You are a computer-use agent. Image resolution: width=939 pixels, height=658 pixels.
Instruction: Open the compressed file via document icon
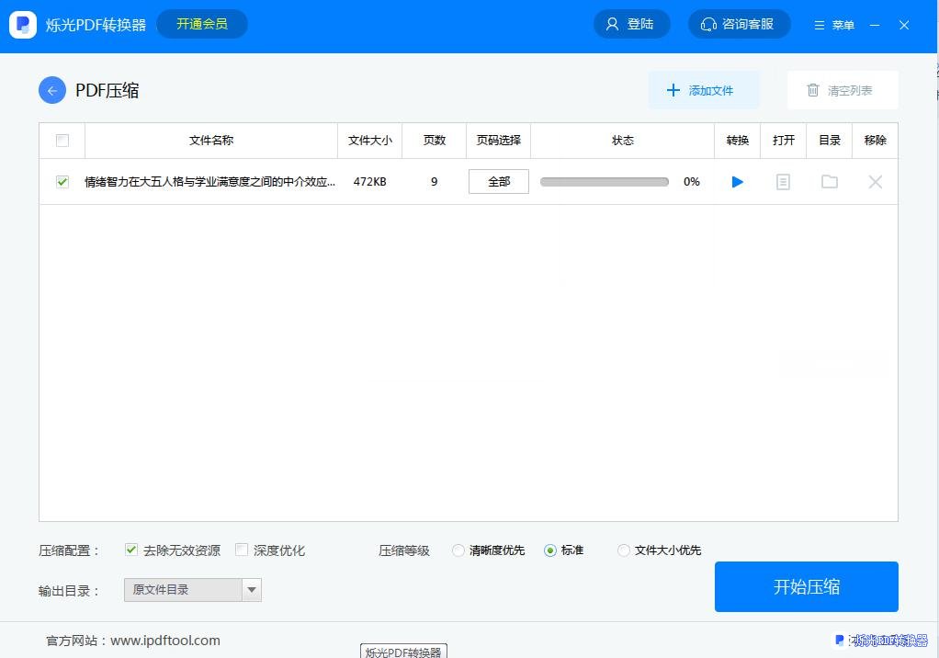[x=783, y=181]
